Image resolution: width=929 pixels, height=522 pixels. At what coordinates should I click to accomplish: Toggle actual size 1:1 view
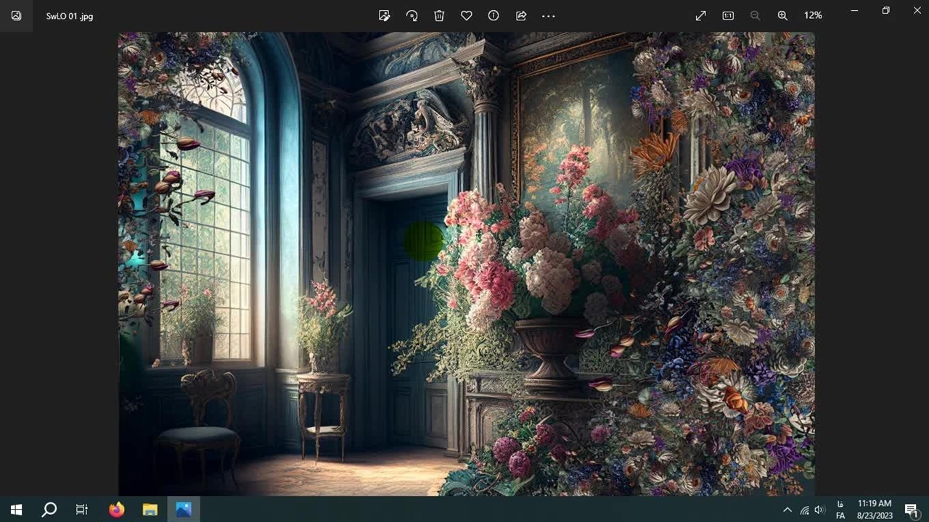coord(728,16)
